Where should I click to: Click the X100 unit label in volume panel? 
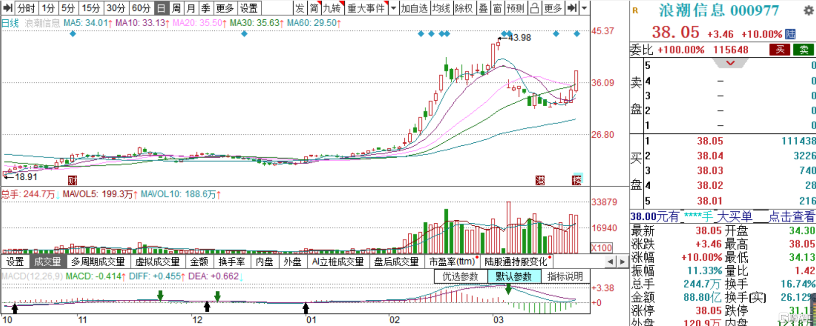(602, 247)
